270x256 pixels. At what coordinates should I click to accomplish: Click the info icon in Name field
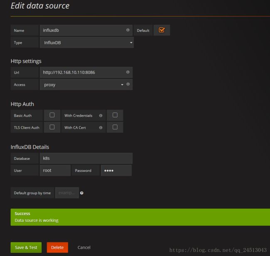click(128, 30)
